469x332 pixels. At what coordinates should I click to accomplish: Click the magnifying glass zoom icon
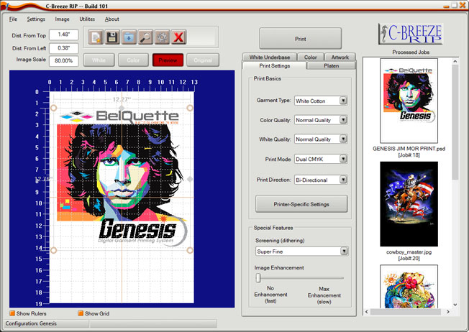click(145, 37)
